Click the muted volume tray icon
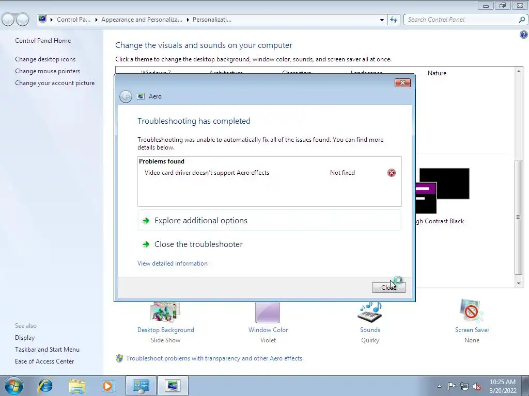This screenshot has width=529, height=396. 477,386
